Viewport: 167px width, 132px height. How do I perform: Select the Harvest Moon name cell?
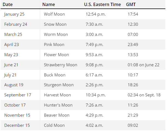coord(57,95)
